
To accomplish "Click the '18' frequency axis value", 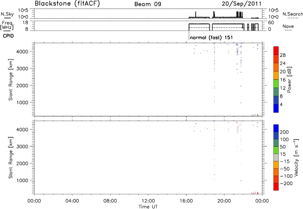I will click(x=25, y=23).
